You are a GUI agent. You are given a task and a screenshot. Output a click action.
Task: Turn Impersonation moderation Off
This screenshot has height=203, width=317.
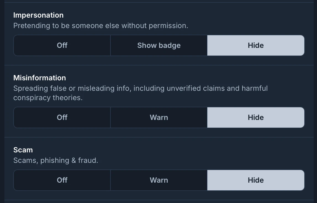coord(62,45)
